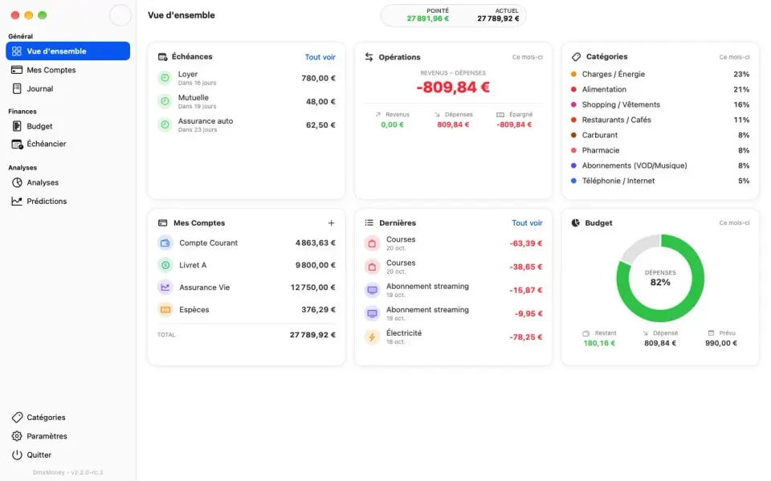Click the TOTAL 27 789,92 € value

coord(312,335)
